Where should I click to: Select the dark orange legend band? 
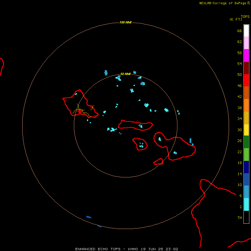click(246, 93)
